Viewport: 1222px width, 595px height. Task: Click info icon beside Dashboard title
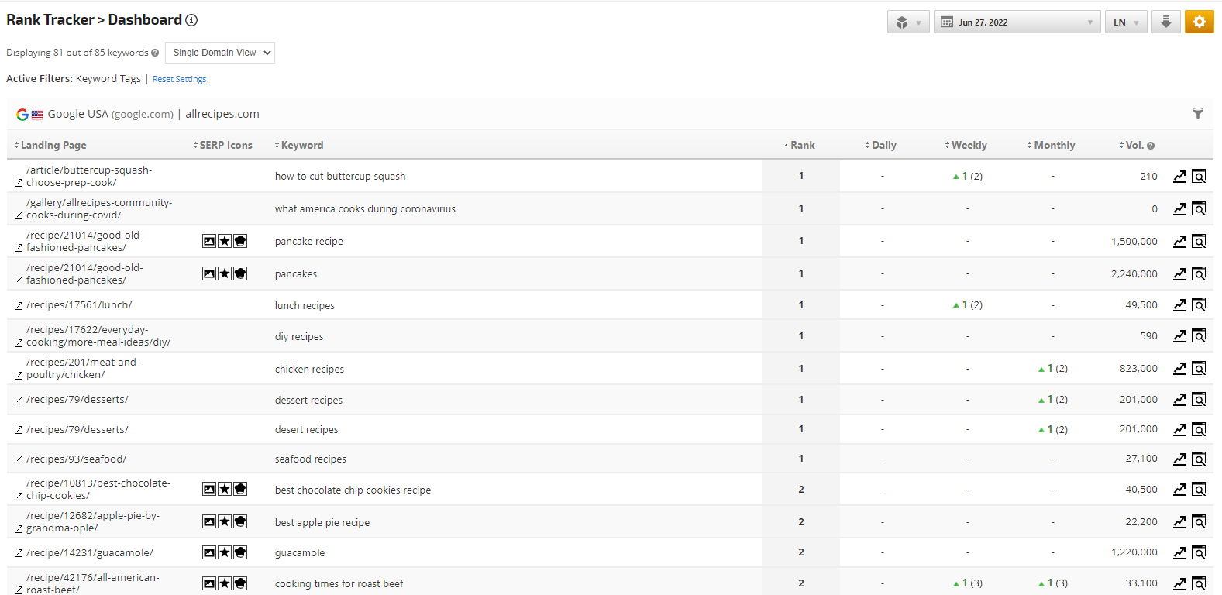(x=191, y=20)
